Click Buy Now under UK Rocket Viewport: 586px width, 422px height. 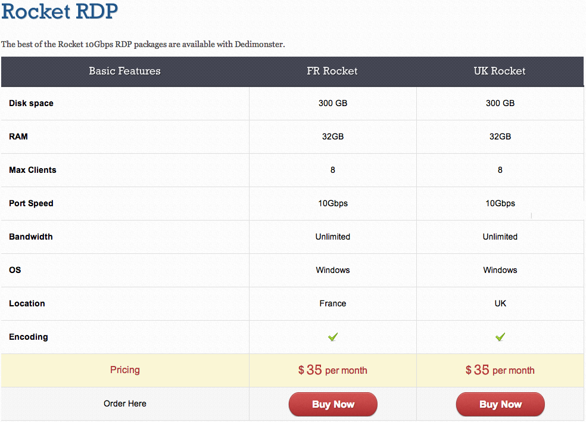point(500,404)
